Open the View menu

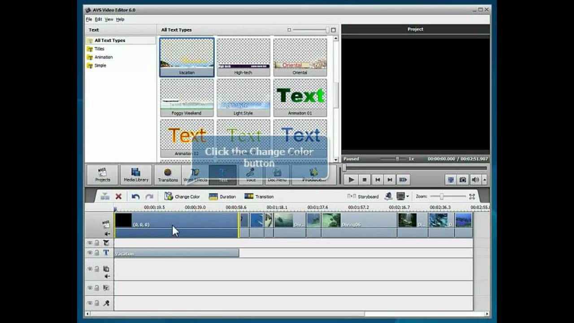coord(109,19)
